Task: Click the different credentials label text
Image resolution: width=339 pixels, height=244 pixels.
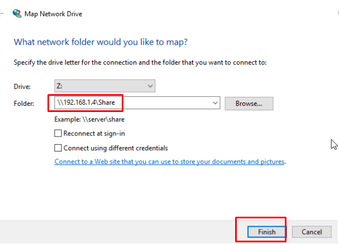Action: (116, 148)
